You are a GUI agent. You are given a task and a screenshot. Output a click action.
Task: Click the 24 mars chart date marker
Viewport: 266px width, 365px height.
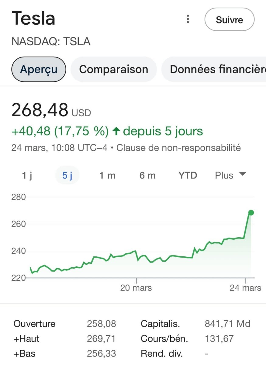(245, 288)
